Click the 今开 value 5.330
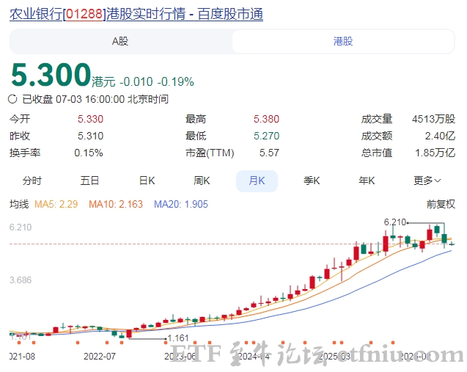The height and width of the screenshot is (372, 467). [x=90, y=119]
